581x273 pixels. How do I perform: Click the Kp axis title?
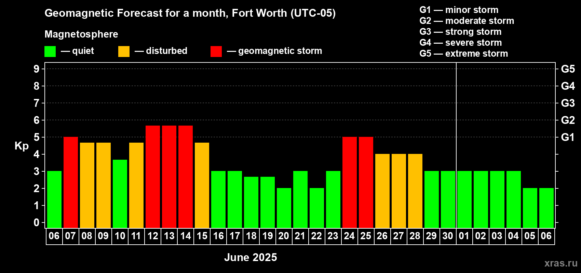click(x=22, y=146)
